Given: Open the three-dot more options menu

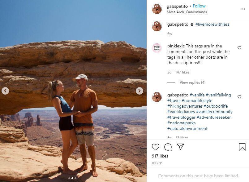Looking at the screenshot, I should pyautogui.click(x=243, y=9).
